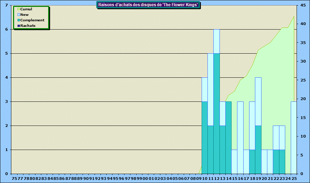The height and width of the screenshot is (183, 310).
Task: Select the New bar for year 16
Action: (x=240, y=138)
